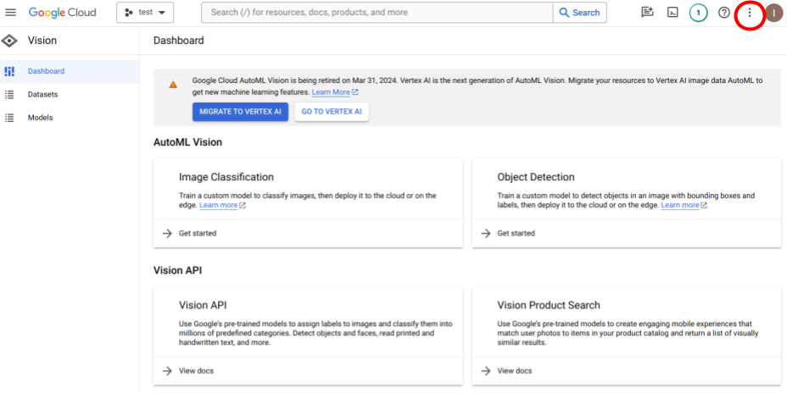Click the user account avatar
The height and width of the screenshot is (393, 787).
click(x=773, y=13)
